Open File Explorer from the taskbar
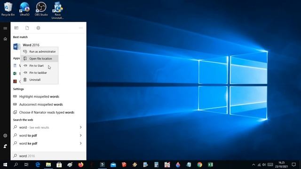301x169 pixels. click(48, 165)
